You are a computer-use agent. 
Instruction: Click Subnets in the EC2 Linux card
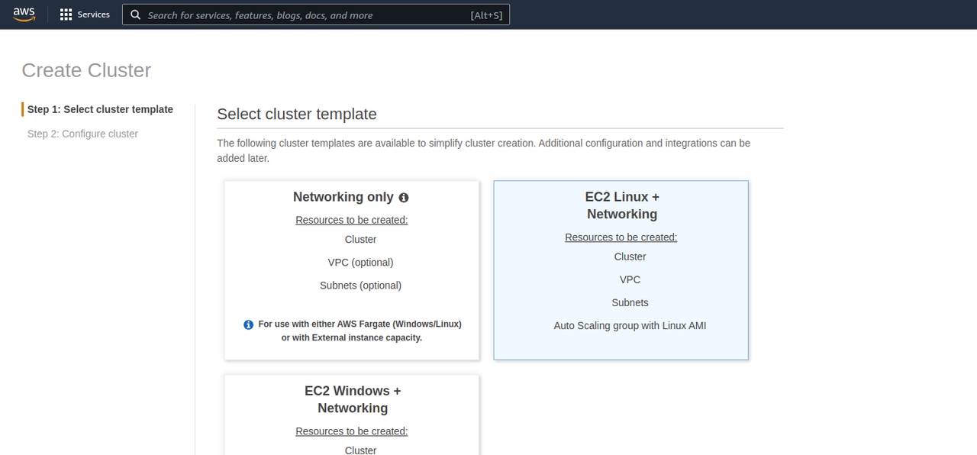coord(630,303)
